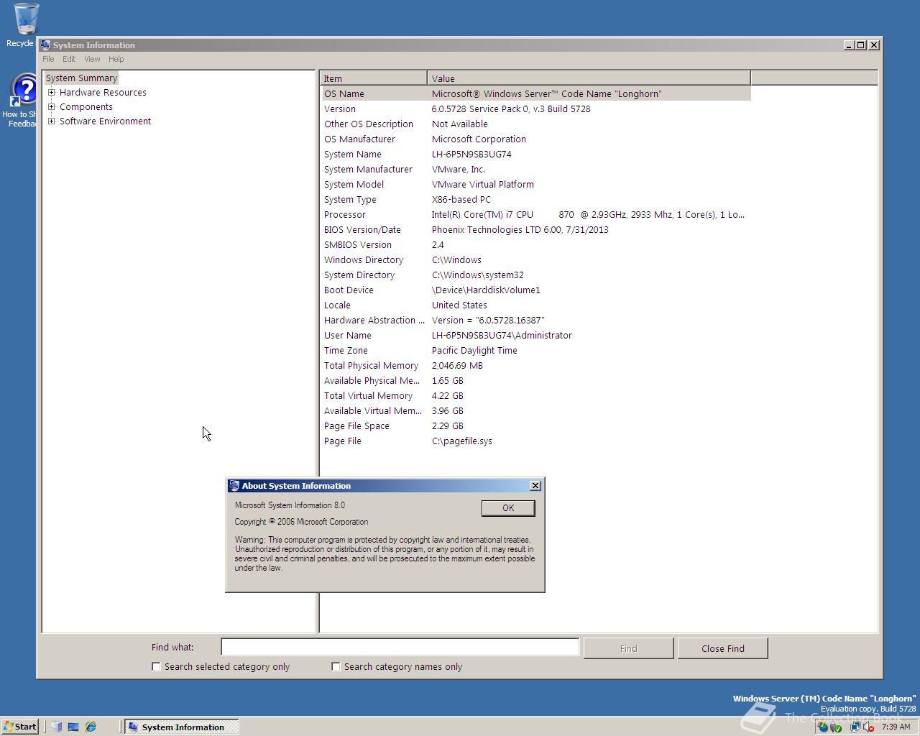Open the View menu
The image size is (920, 736).
[x=92, y=59]
